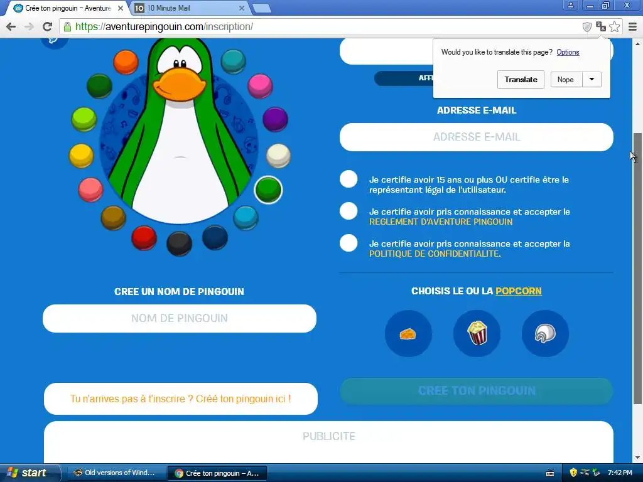Pick the red penguin color
This screenshot has width=643, height=482.
tap(144, 238)
